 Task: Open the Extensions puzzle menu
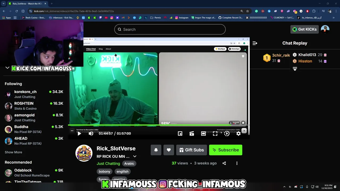pyautogui.click(x=314, y=11)
